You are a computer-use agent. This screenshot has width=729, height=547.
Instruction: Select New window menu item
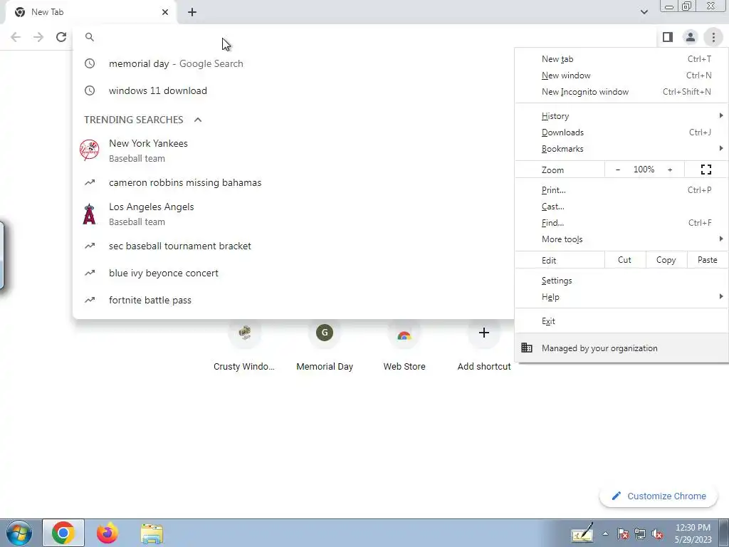[x=622, y=75]
